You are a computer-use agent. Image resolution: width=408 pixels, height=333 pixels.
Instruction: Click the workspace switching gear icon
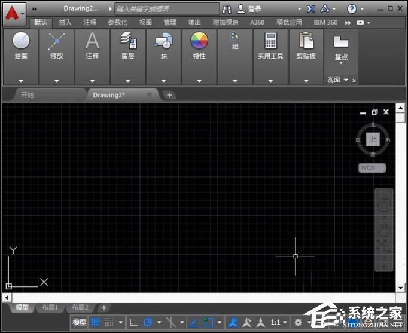pos(298,322)
